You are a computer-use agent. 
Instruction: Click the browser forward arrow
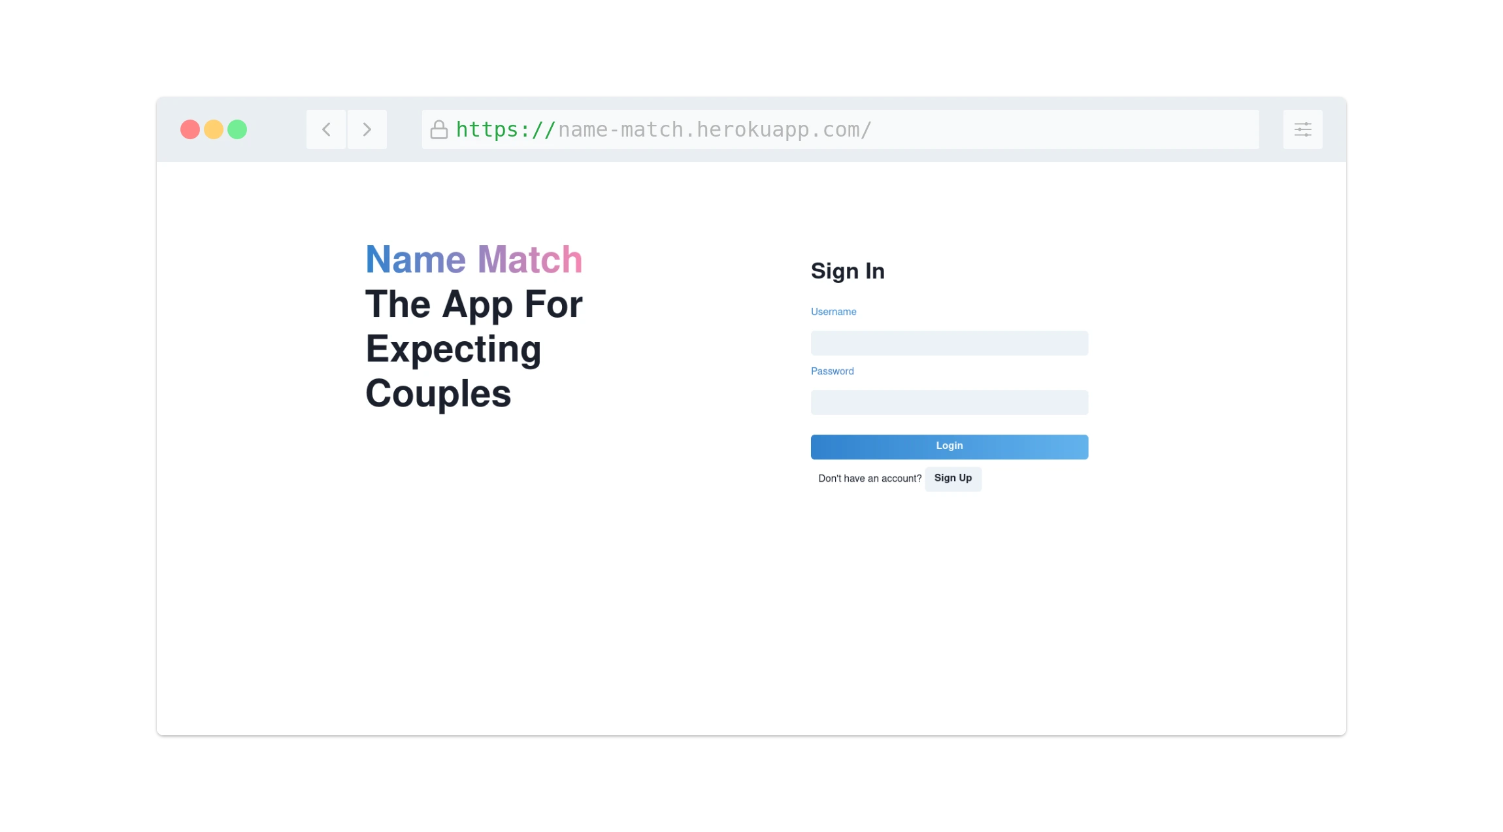367,129
